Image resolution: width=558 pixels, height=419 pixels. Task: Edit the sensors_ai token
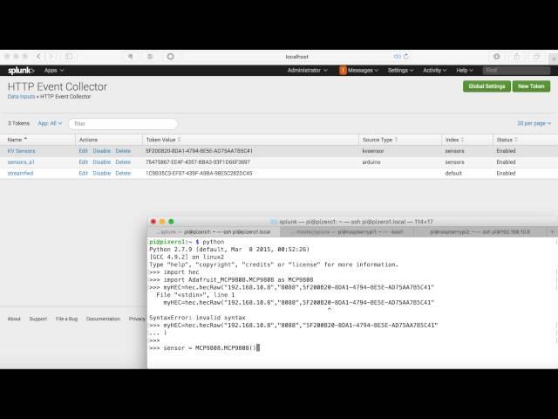click(84, 162)
